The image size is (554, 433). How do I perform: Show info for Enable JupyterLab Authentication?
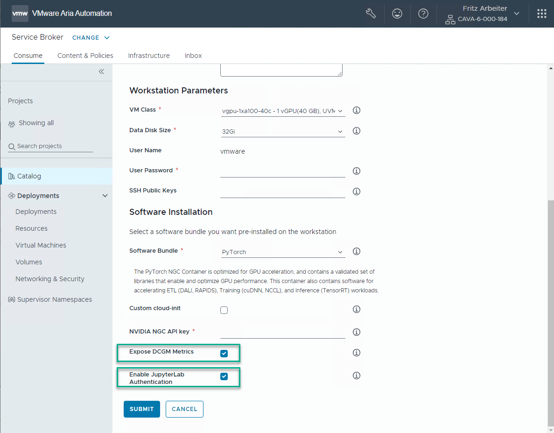pos(357,376)
